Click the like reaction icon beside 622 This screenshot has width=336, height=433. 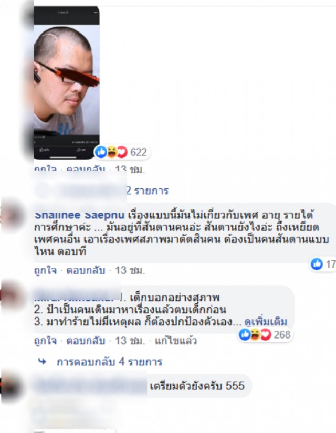[x=101, y=152]
